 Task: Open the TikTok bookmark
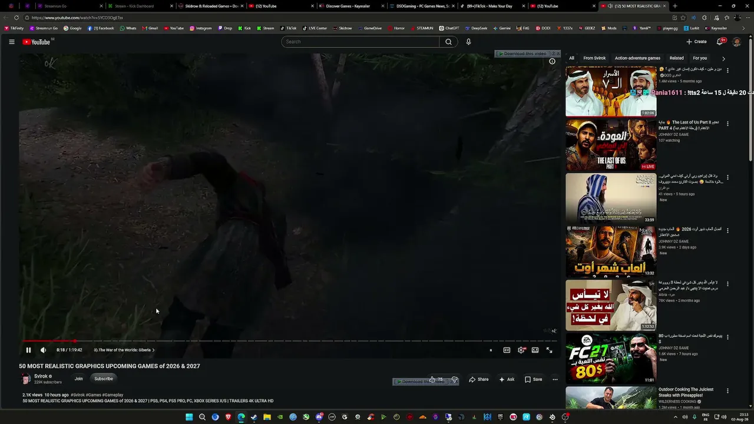pos(288,28)
